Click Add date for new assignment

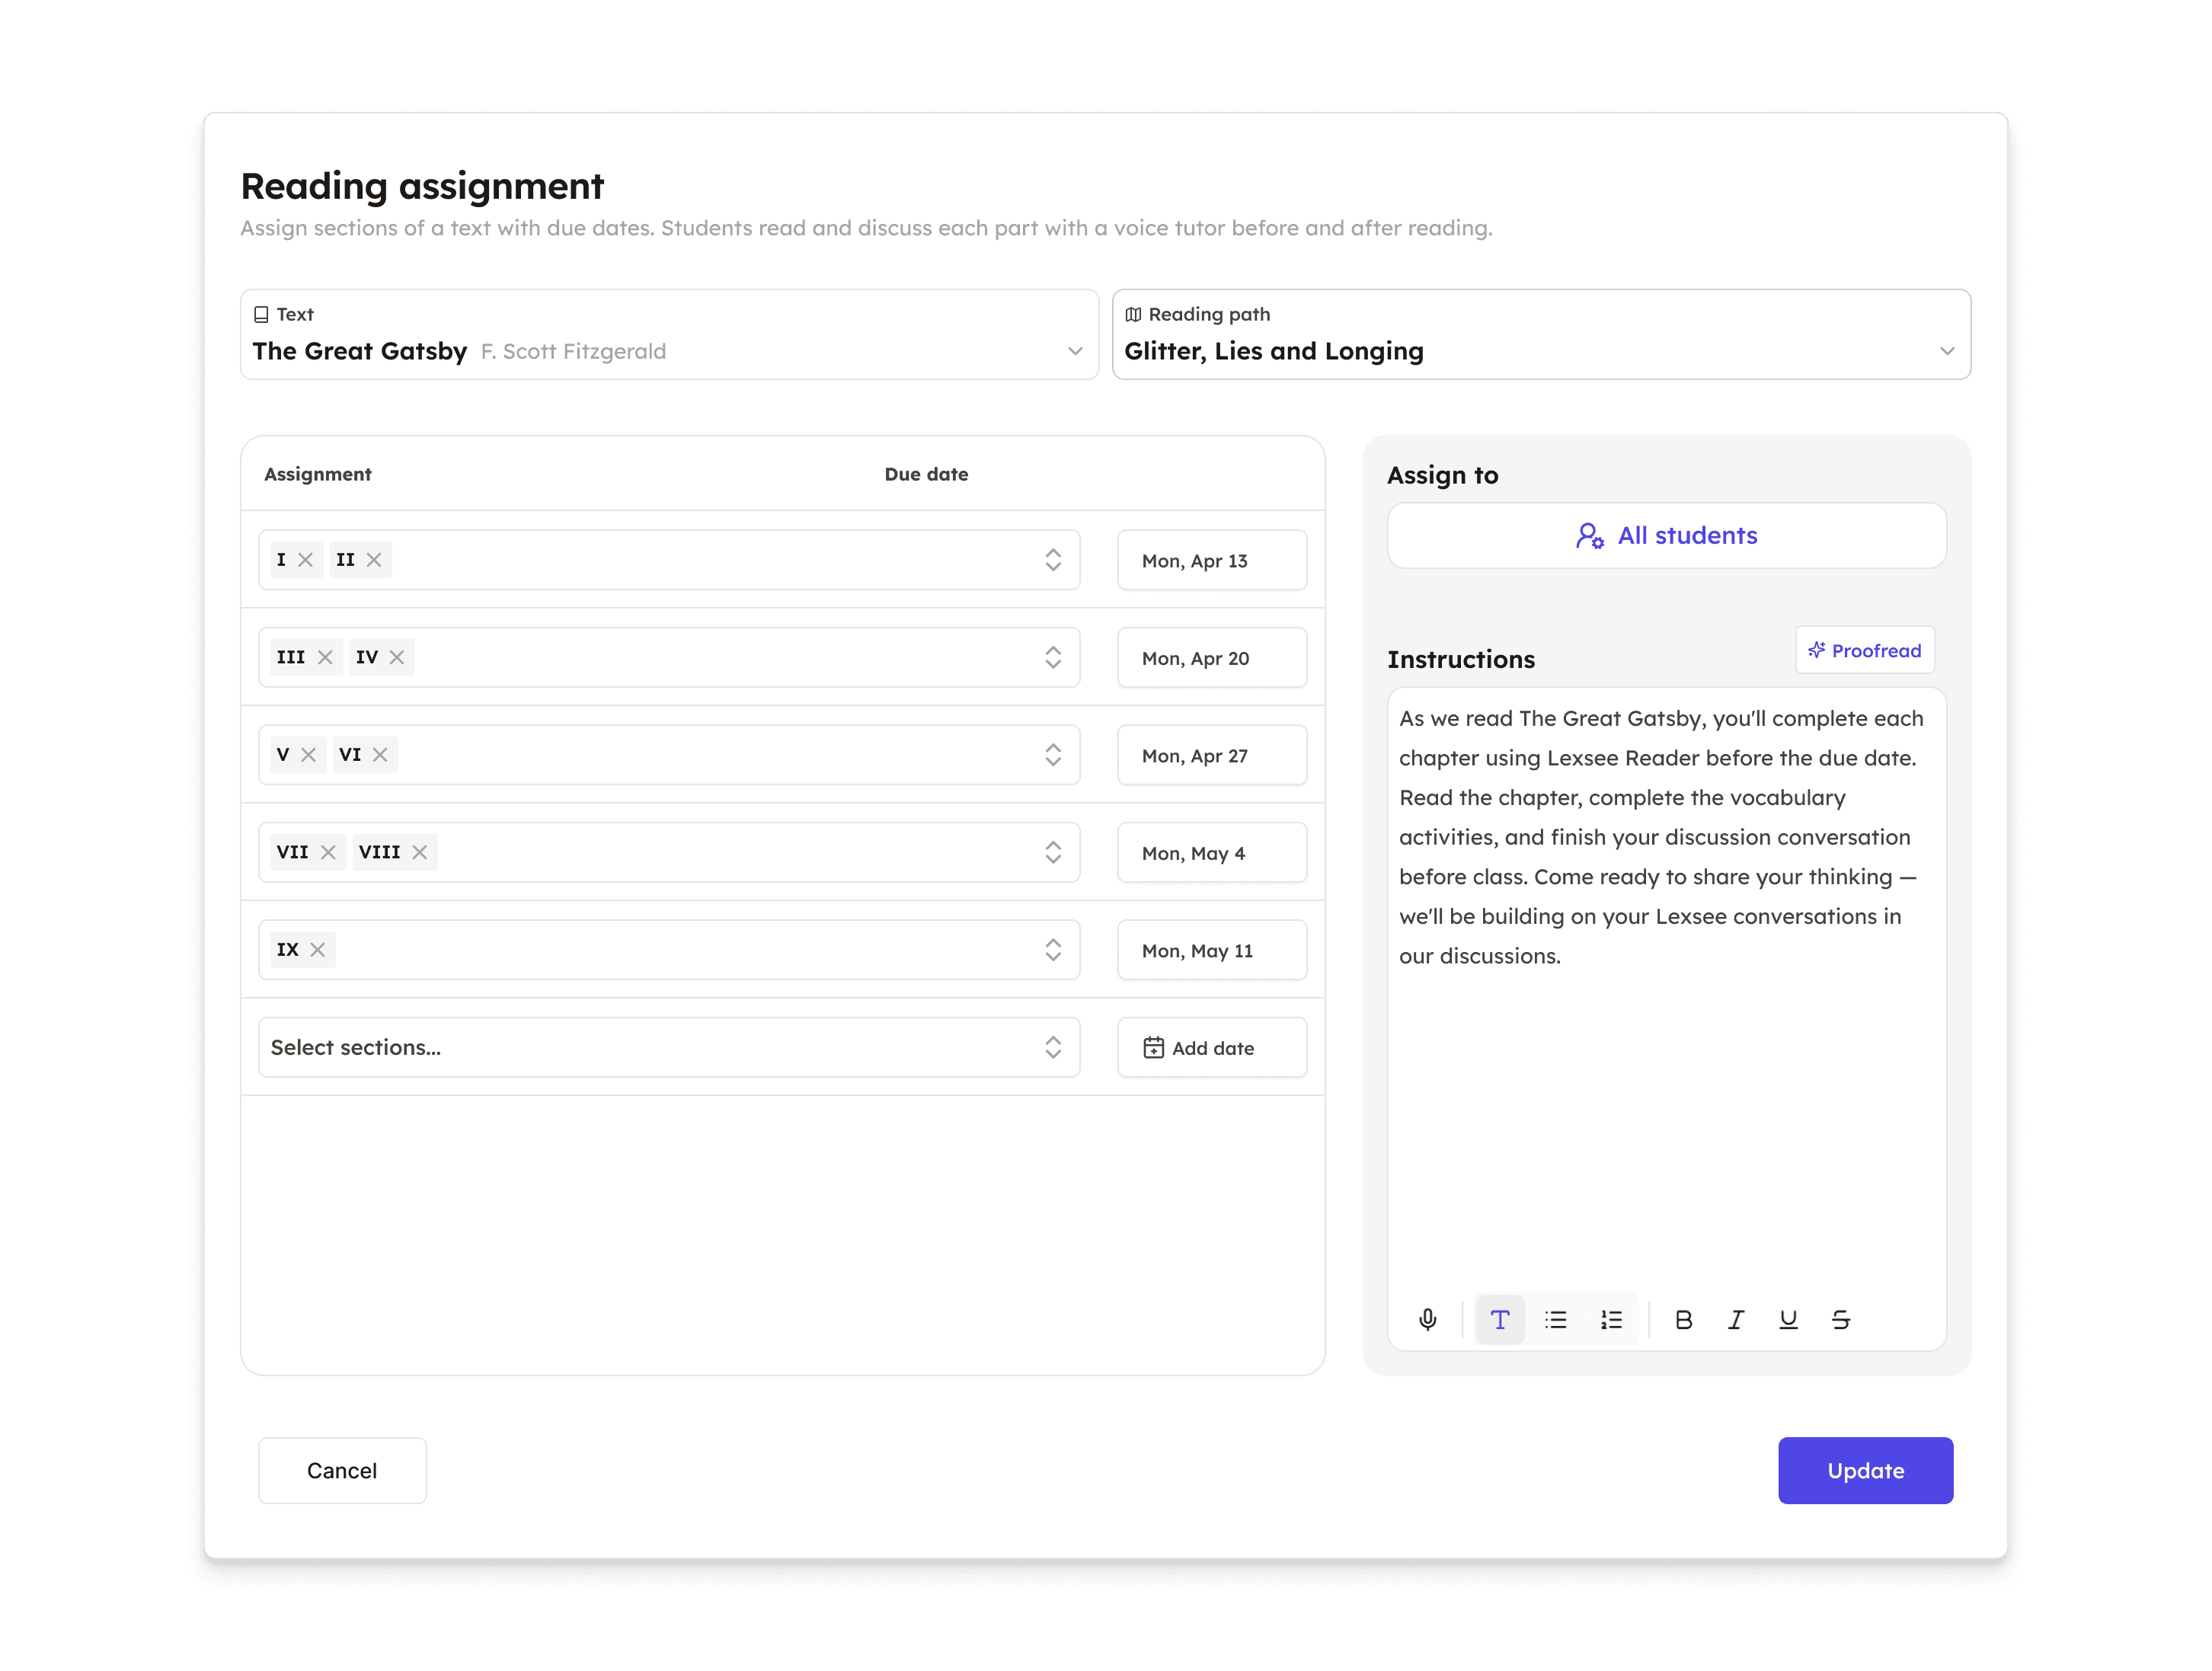point(1211,1048)
